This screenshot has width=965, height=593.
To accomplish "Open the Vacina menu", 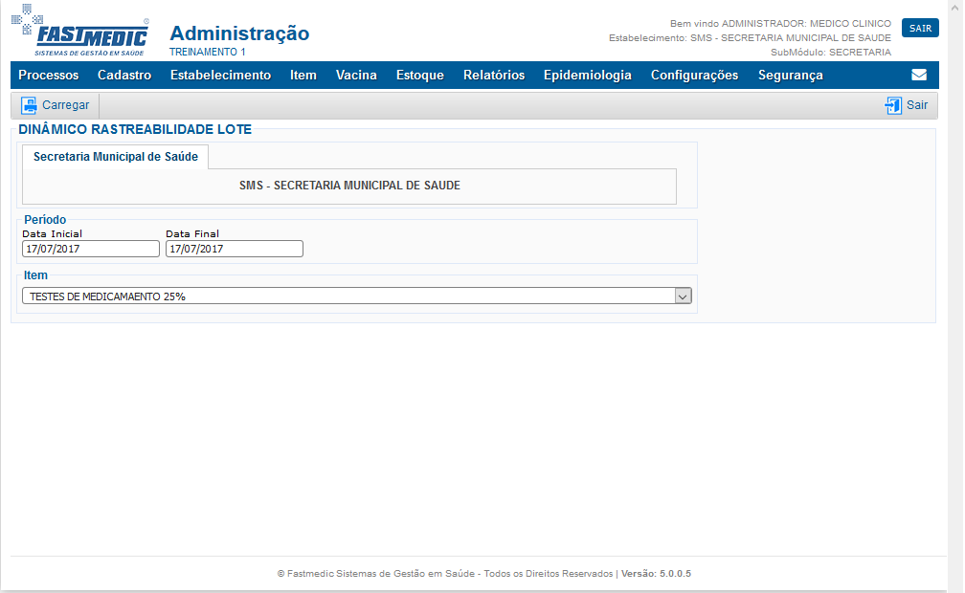I will tap(356, 75).
